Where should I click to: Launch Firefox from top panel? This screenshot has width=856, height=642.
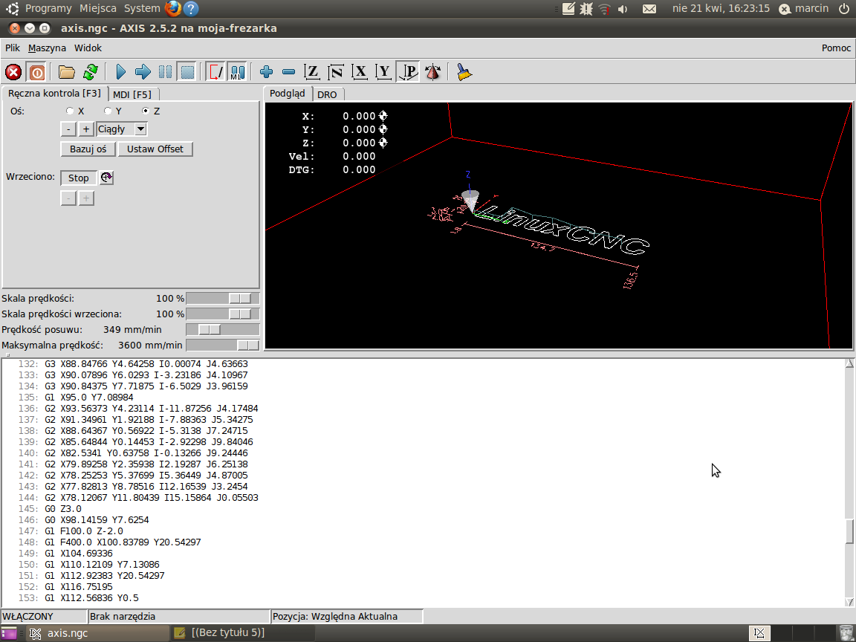coord(173,8)
